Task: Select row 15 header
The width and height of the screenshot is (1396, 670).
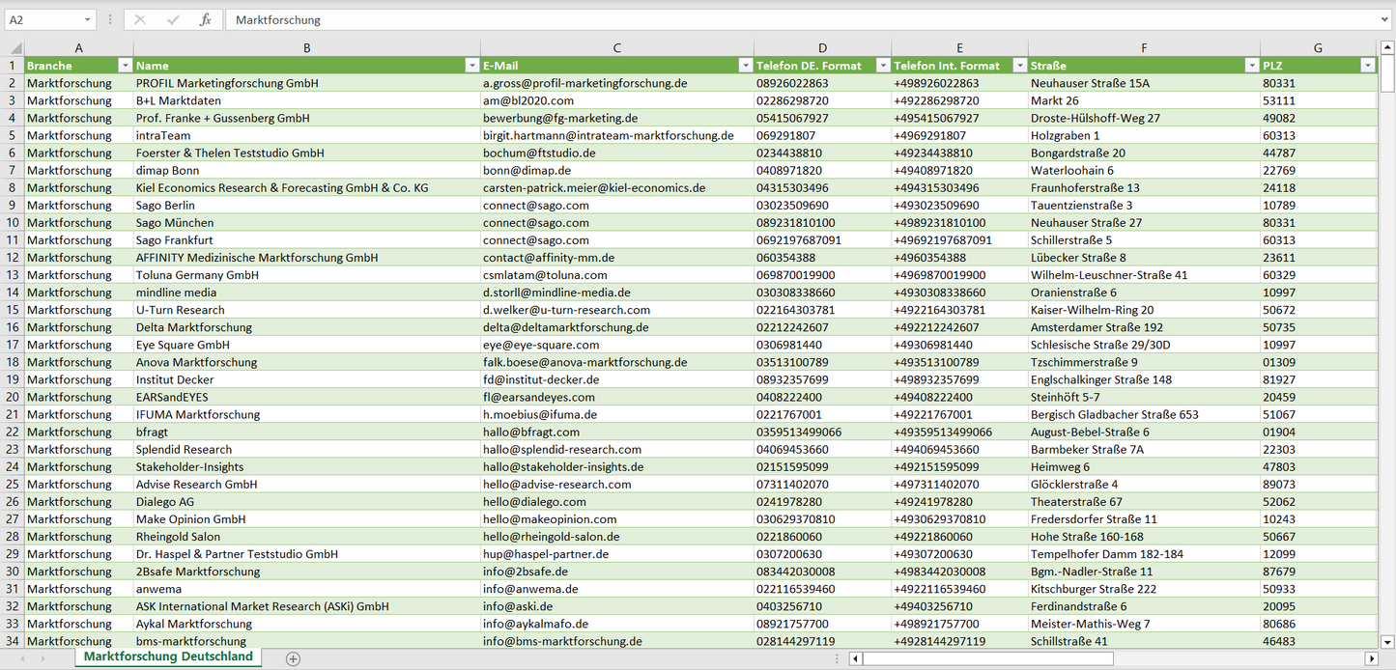Action: click(13, 310)
